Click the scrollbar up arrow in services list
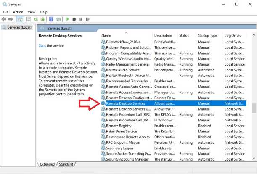257x174 pixels. (254, 35)
